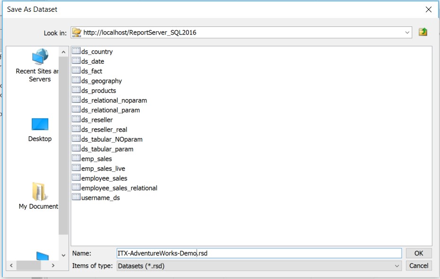Click the employee_sales_relational dataset icon
Image resolution: width=440 pixels, height=279 pixels.
(x=77, y=187)
